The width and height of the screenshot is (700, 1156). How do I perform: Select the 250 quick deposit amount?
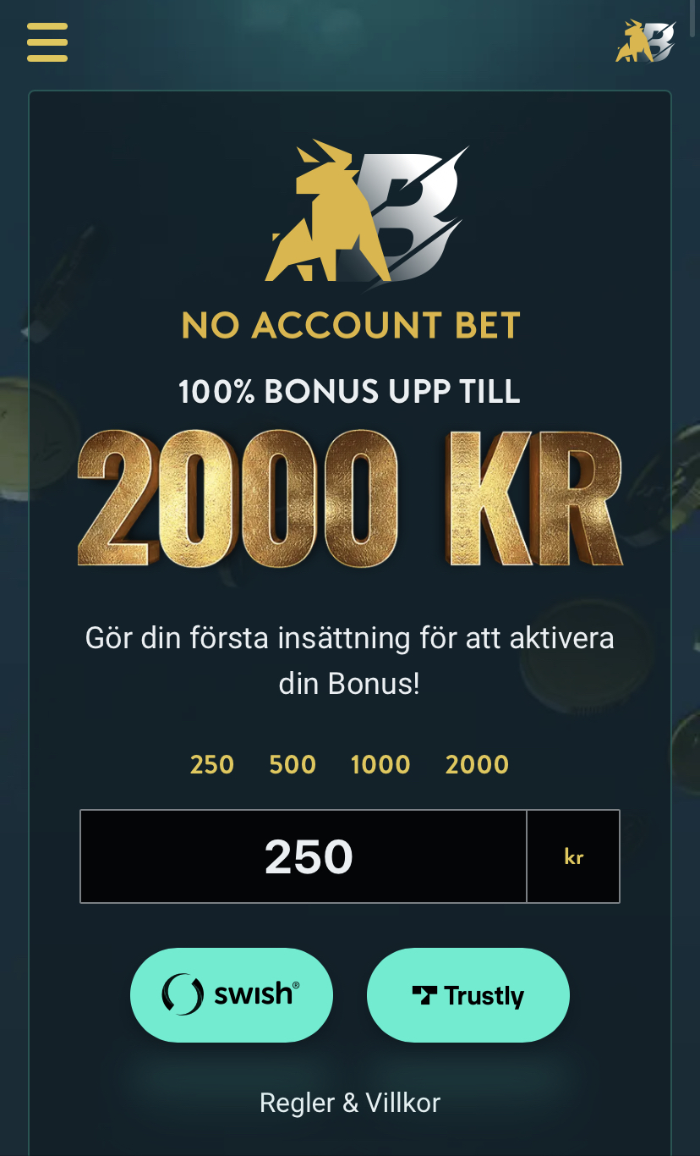212,764
